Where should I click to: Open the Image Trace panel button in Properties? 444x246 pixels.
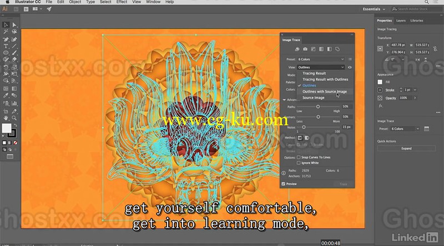click(426, 129)
